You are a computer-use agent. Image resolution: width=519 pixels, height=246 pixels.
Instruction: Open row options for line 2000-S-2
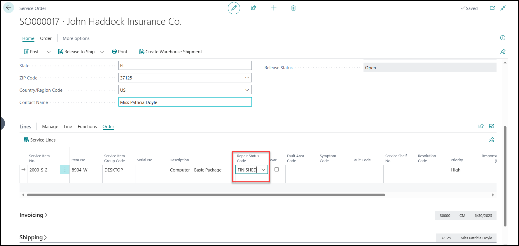pyautogui.click(x=65, y=170)
